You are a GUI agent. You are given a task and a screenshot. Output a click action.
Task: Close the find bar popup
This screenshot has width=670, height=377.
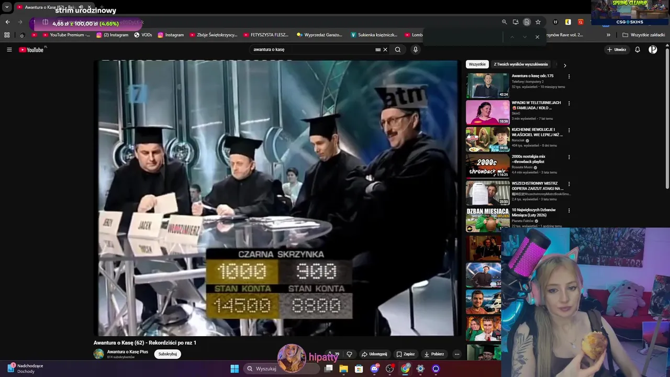[x=537, y=37]
